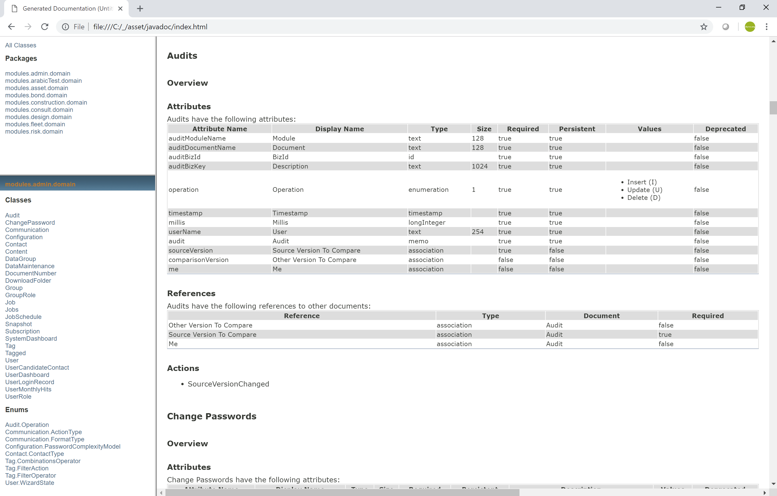This screenshot has height=496, width=777.
Task: Open the Configuration class
Action: 24,237
